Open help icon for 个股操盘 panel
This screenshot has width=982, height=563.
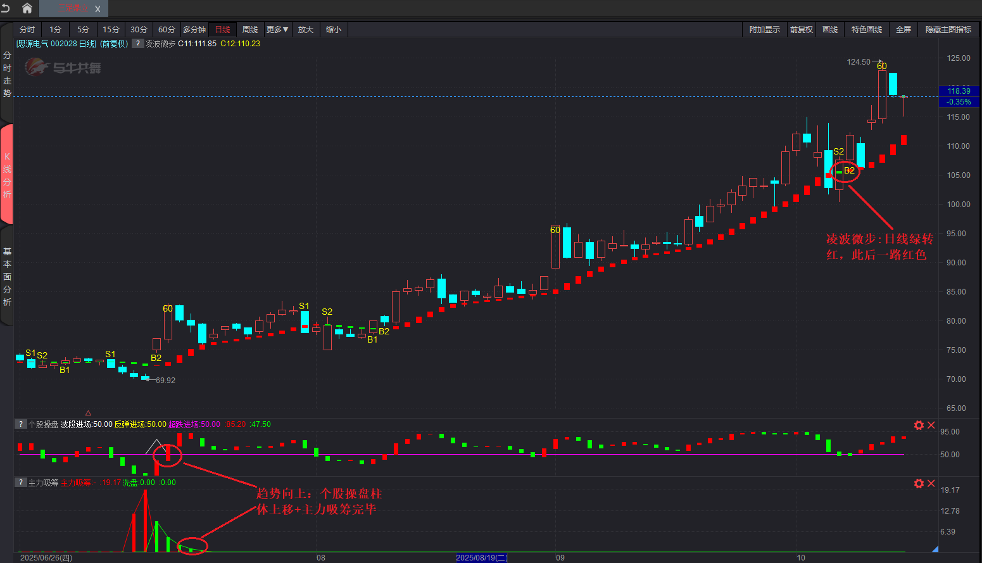21,424
